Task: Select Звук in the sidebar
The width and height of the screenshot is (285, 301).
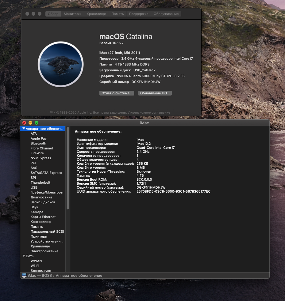Action: (34, 207)
